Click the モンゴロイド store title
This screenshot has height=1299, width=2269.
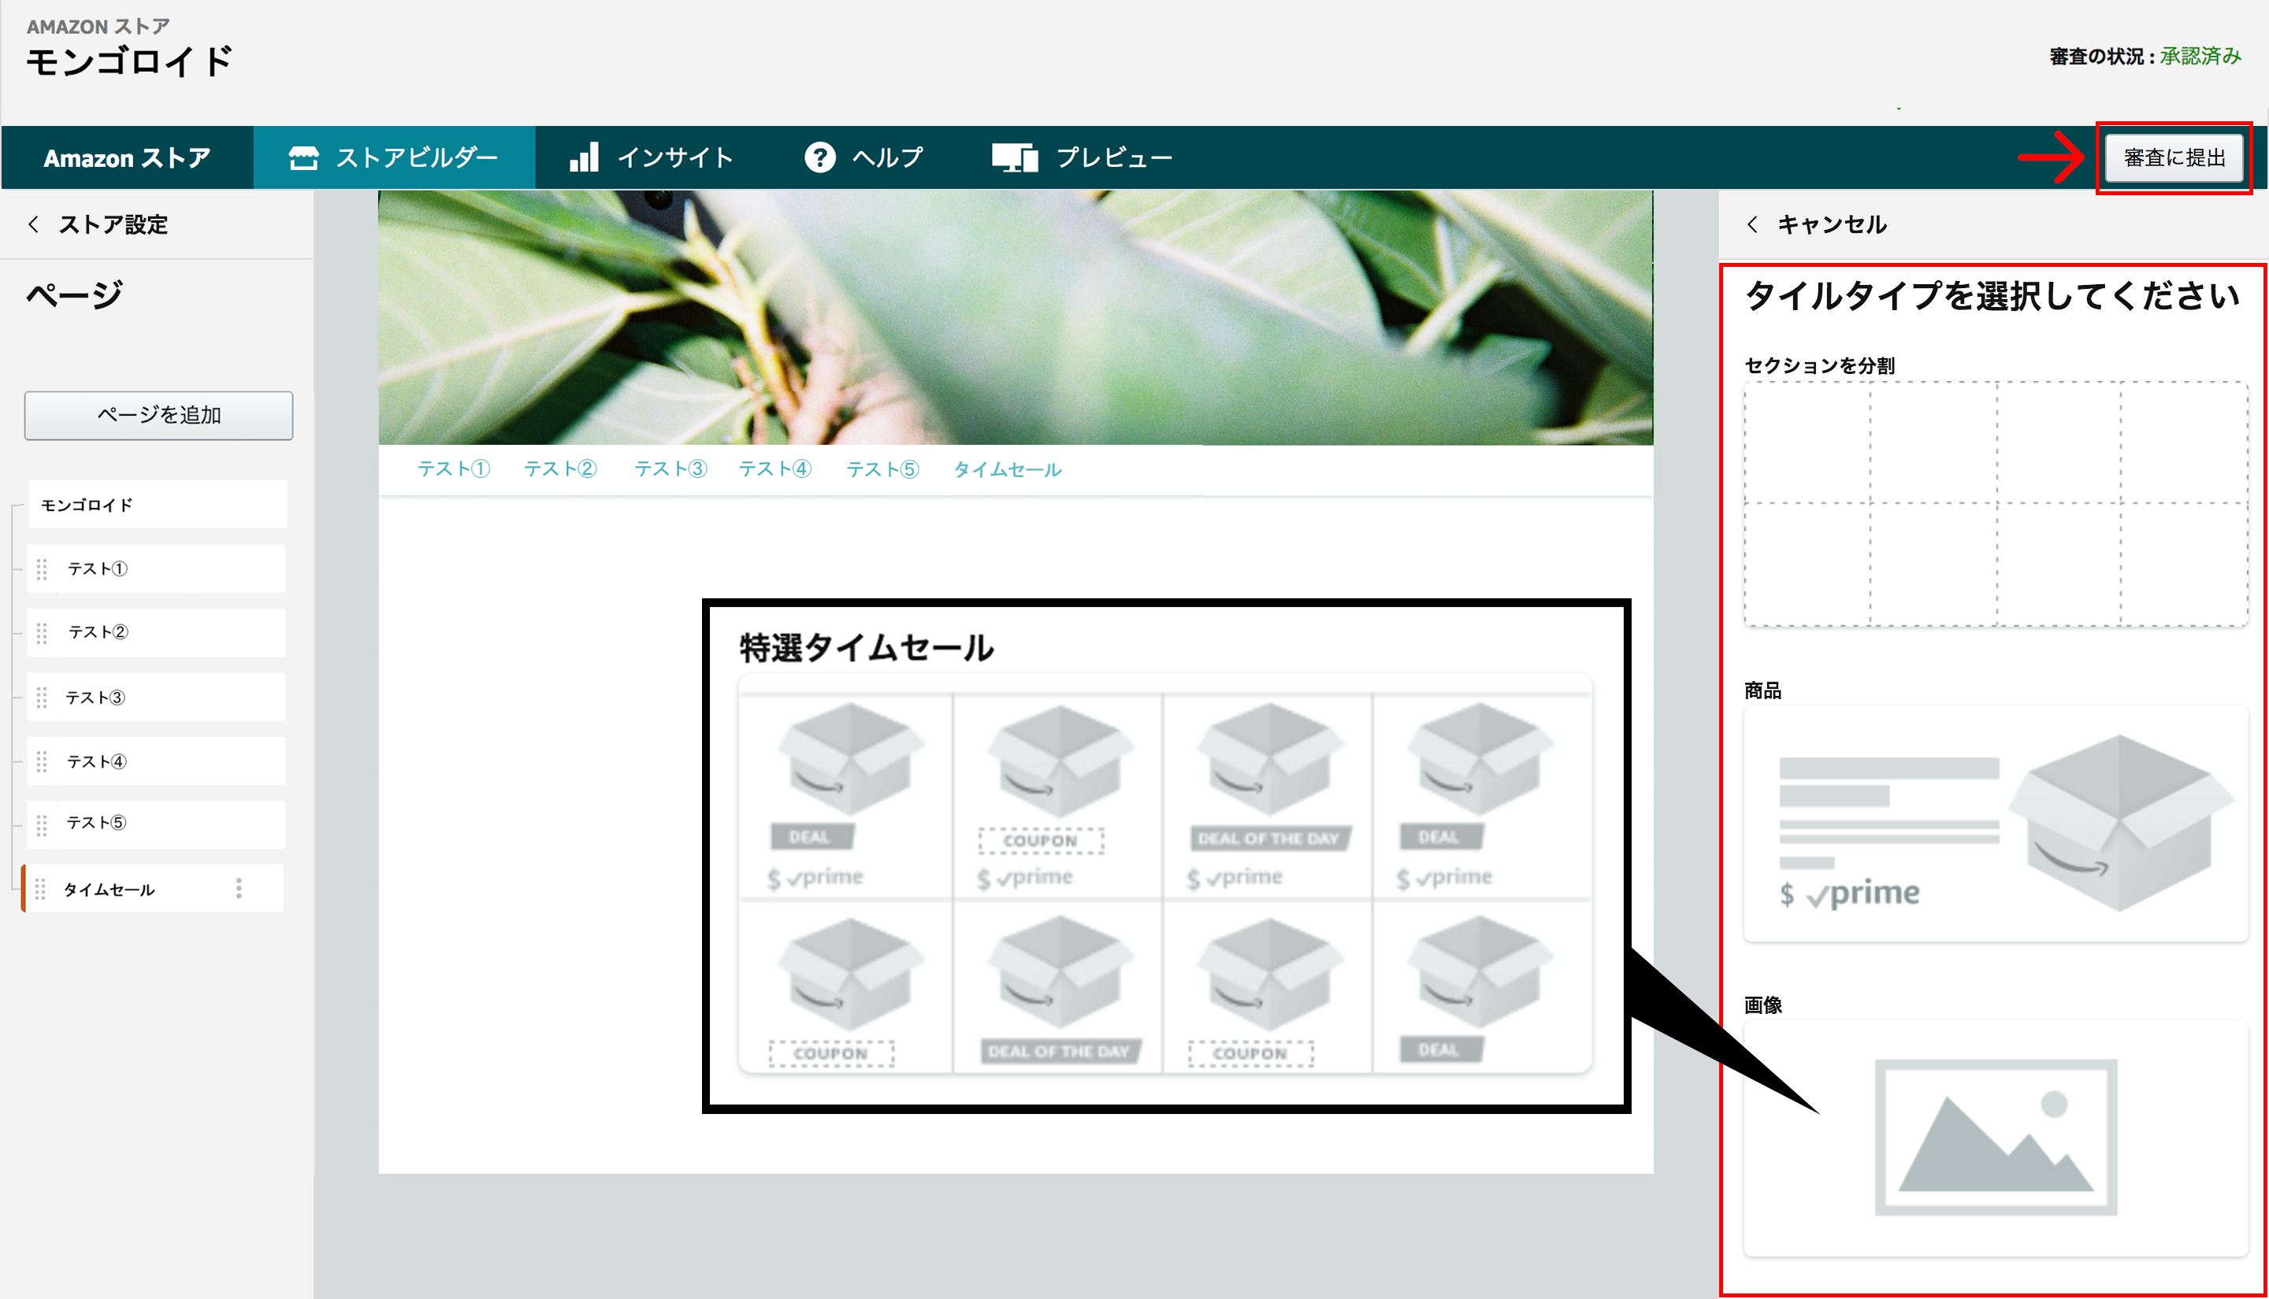point(130,61)
